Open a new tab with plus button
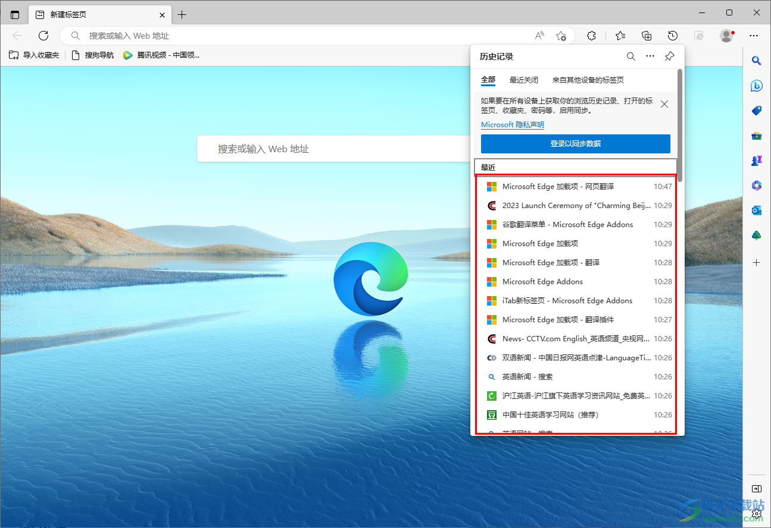This screenshot has height=528, width=771. pyautogui.click(x=182, y=15)
